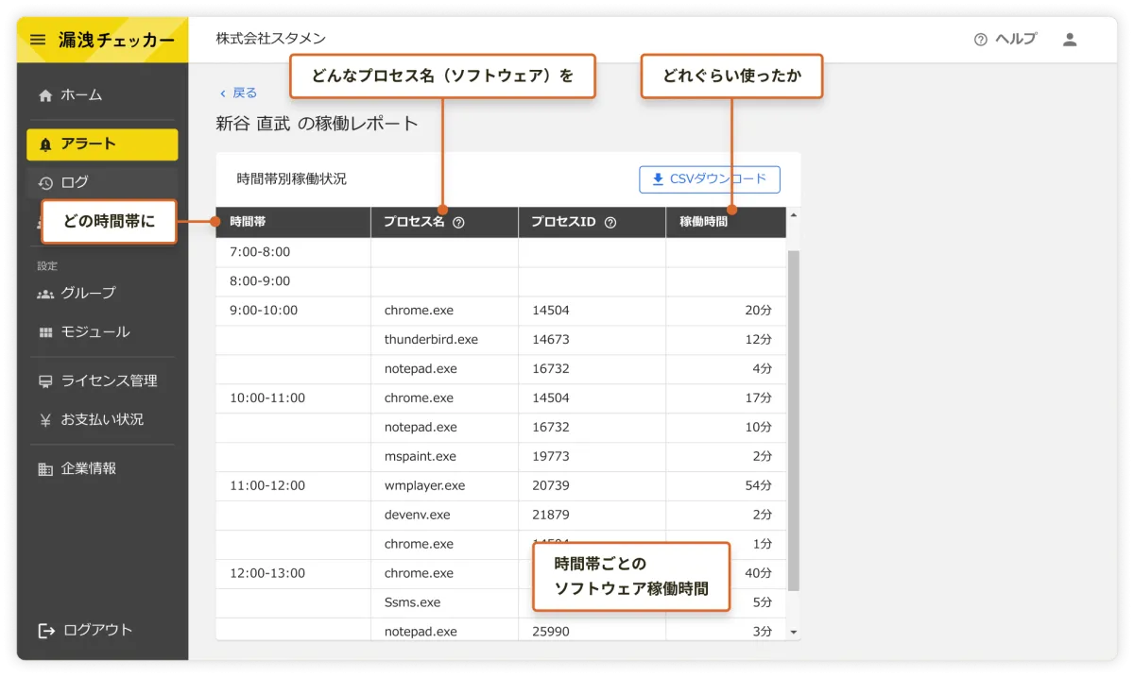Image resolution: width=1134 pixels, height=677 pixels.
Task: Click help icon beside プロセス名 header
Action: click(458, 223)
